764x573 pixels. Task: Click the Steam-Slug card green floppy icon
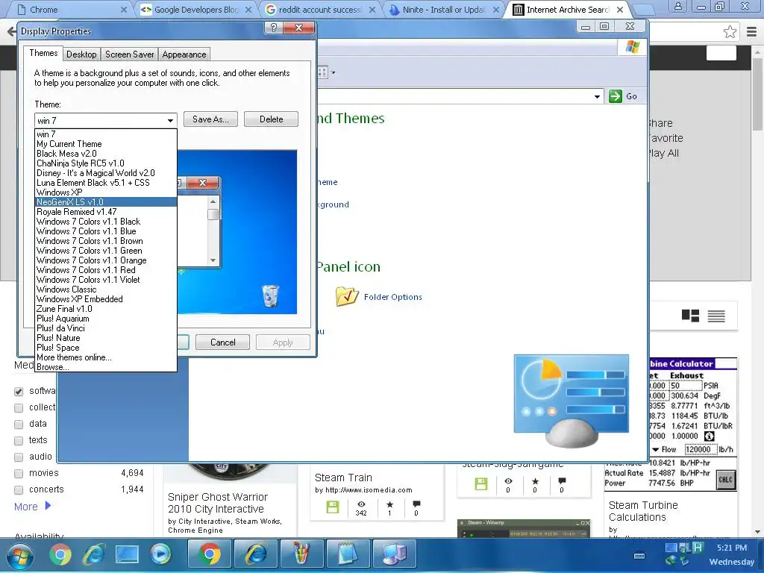coord(481,483)
